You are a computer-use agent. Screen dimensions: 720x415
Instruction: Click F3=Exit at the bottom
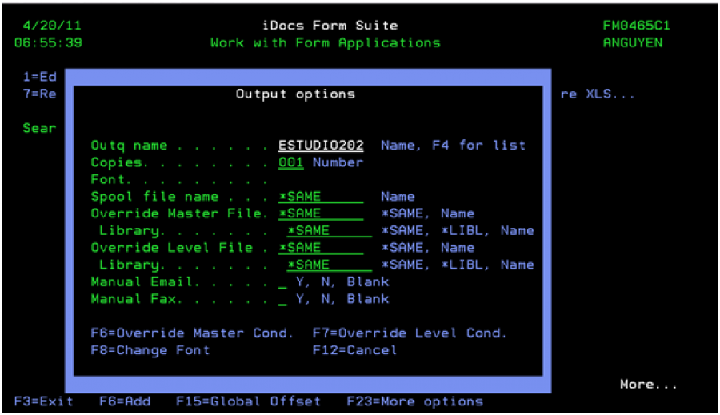point(44,401)
